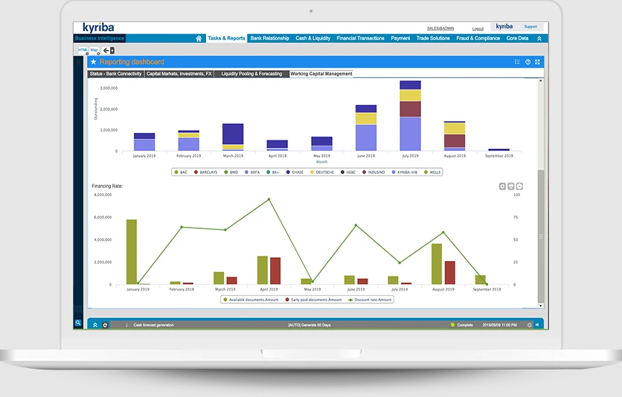
Task: Toggle BOFA series in the legend
Action: click(x=252, y=172)
